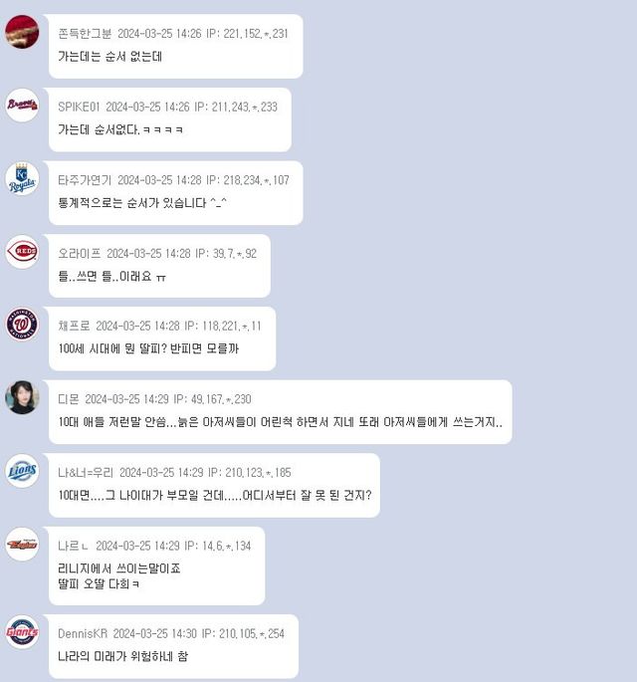Click DennisKR username

tap(83, 633)
